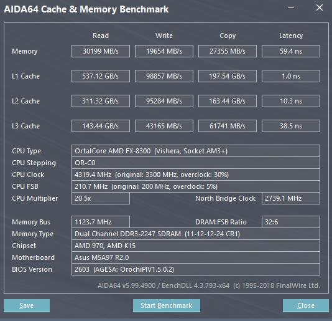Click the X icon in title bar

point(320,8)
